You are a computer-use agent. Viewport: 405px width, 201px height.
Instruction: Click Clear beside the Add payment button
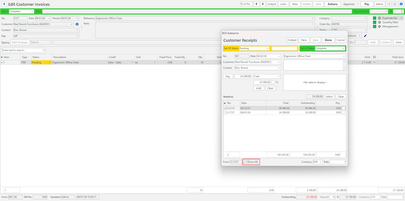270,88
